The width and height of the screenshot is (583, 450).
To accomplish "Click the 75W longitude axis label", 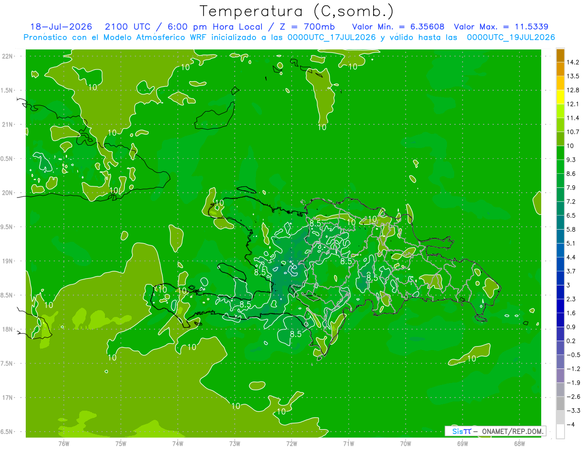I will pyautogui.click(x=121, y=443).
